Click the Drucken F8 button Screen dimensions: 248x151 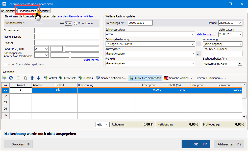pos(18,144)
